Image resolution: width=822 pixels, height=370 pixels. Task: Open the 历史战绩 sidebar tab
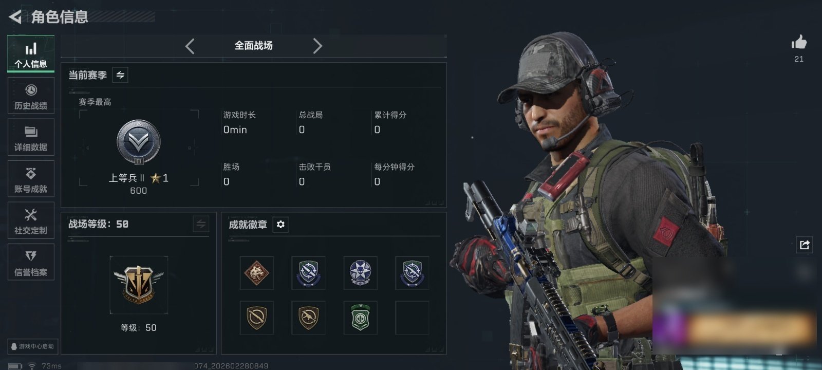coord(31,96)
